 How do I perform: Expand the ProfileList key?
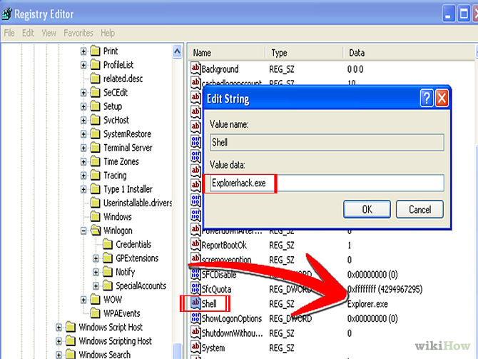click(83, 65)
